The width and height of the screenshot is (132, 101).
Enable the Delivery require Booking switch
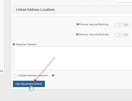[122, 35]
